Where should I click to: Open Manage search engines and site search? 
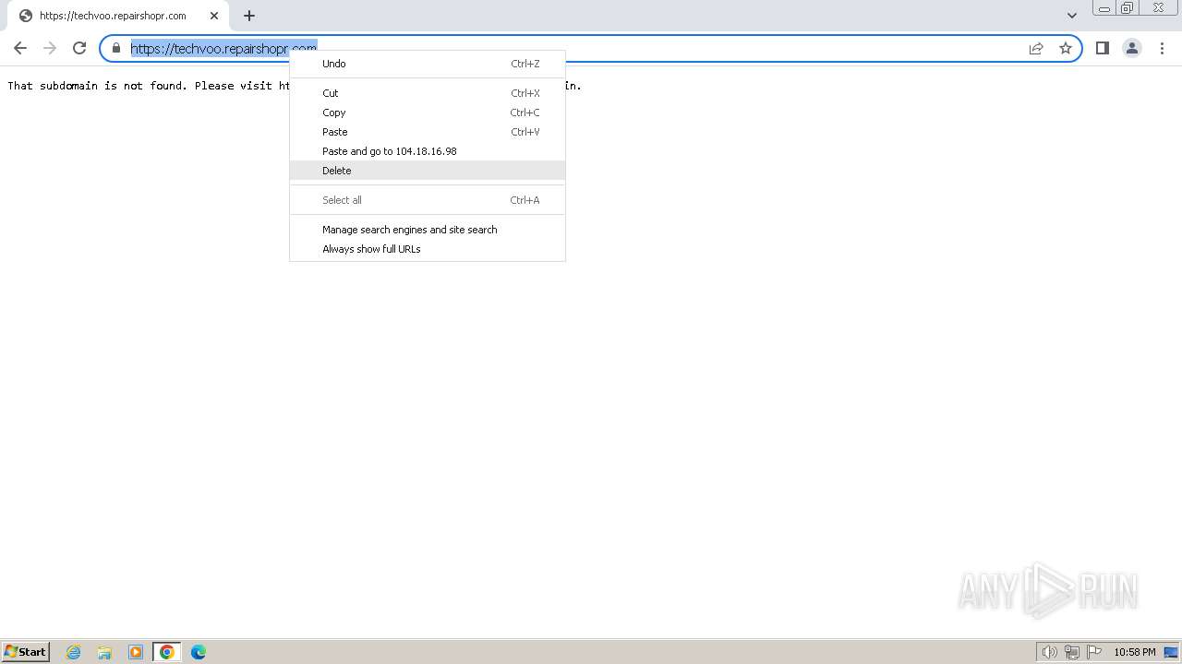(x=428, y=230)
